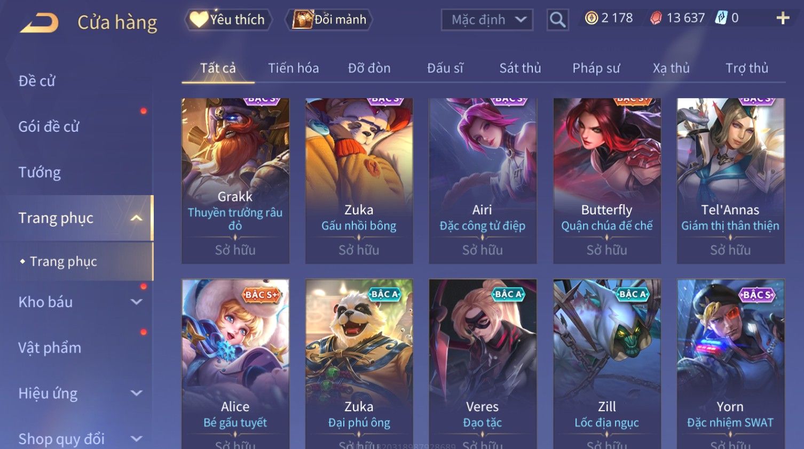Open the search magnifier icon
804x449 pixels.
tap(557, 20)
